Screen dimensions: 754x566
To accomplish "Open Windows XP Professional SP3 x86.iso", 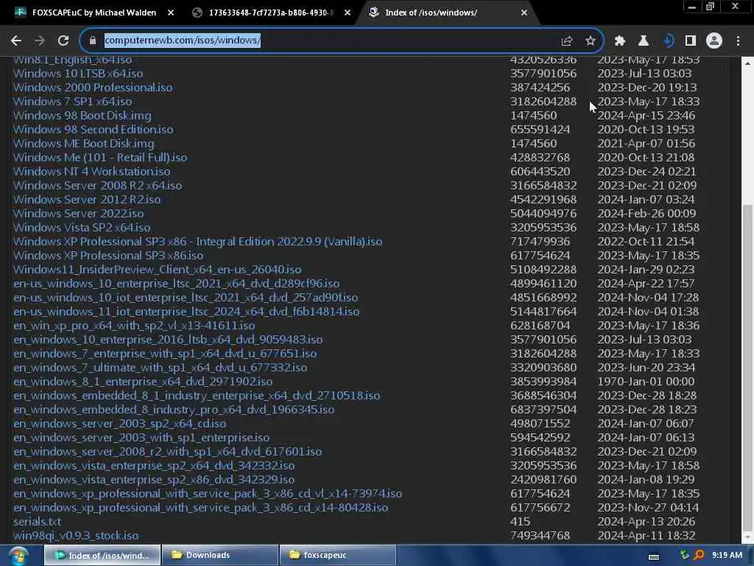I will (108, 256).
